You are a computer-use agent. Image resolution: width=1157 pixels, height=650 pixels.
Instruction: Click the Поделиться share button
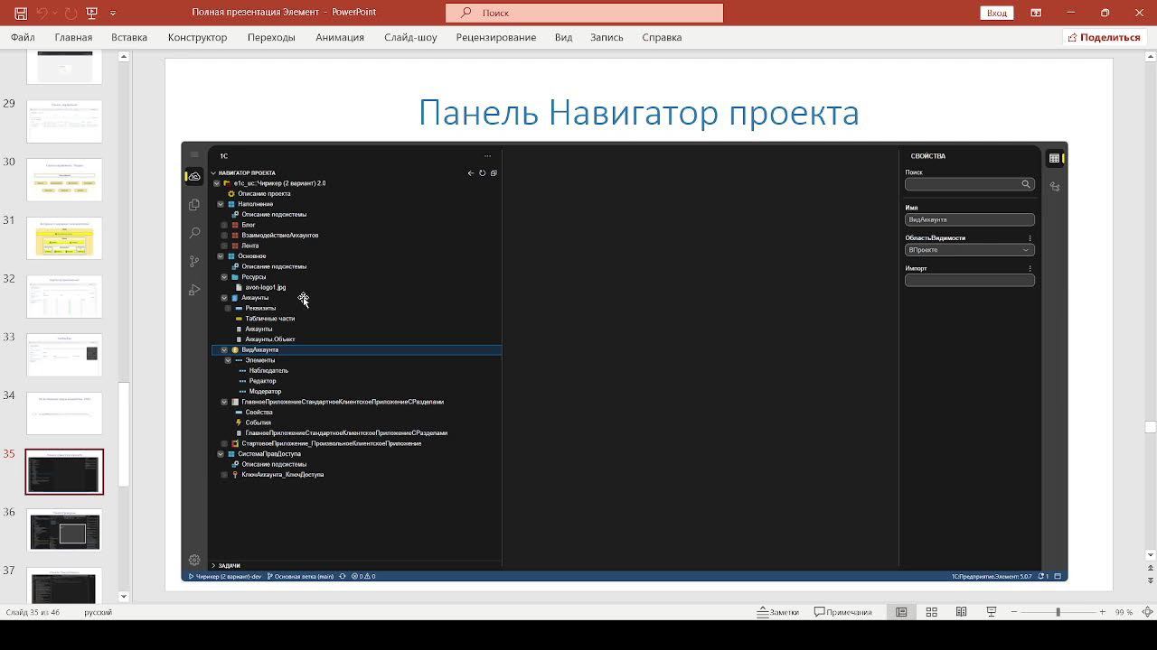(1104, 37)
